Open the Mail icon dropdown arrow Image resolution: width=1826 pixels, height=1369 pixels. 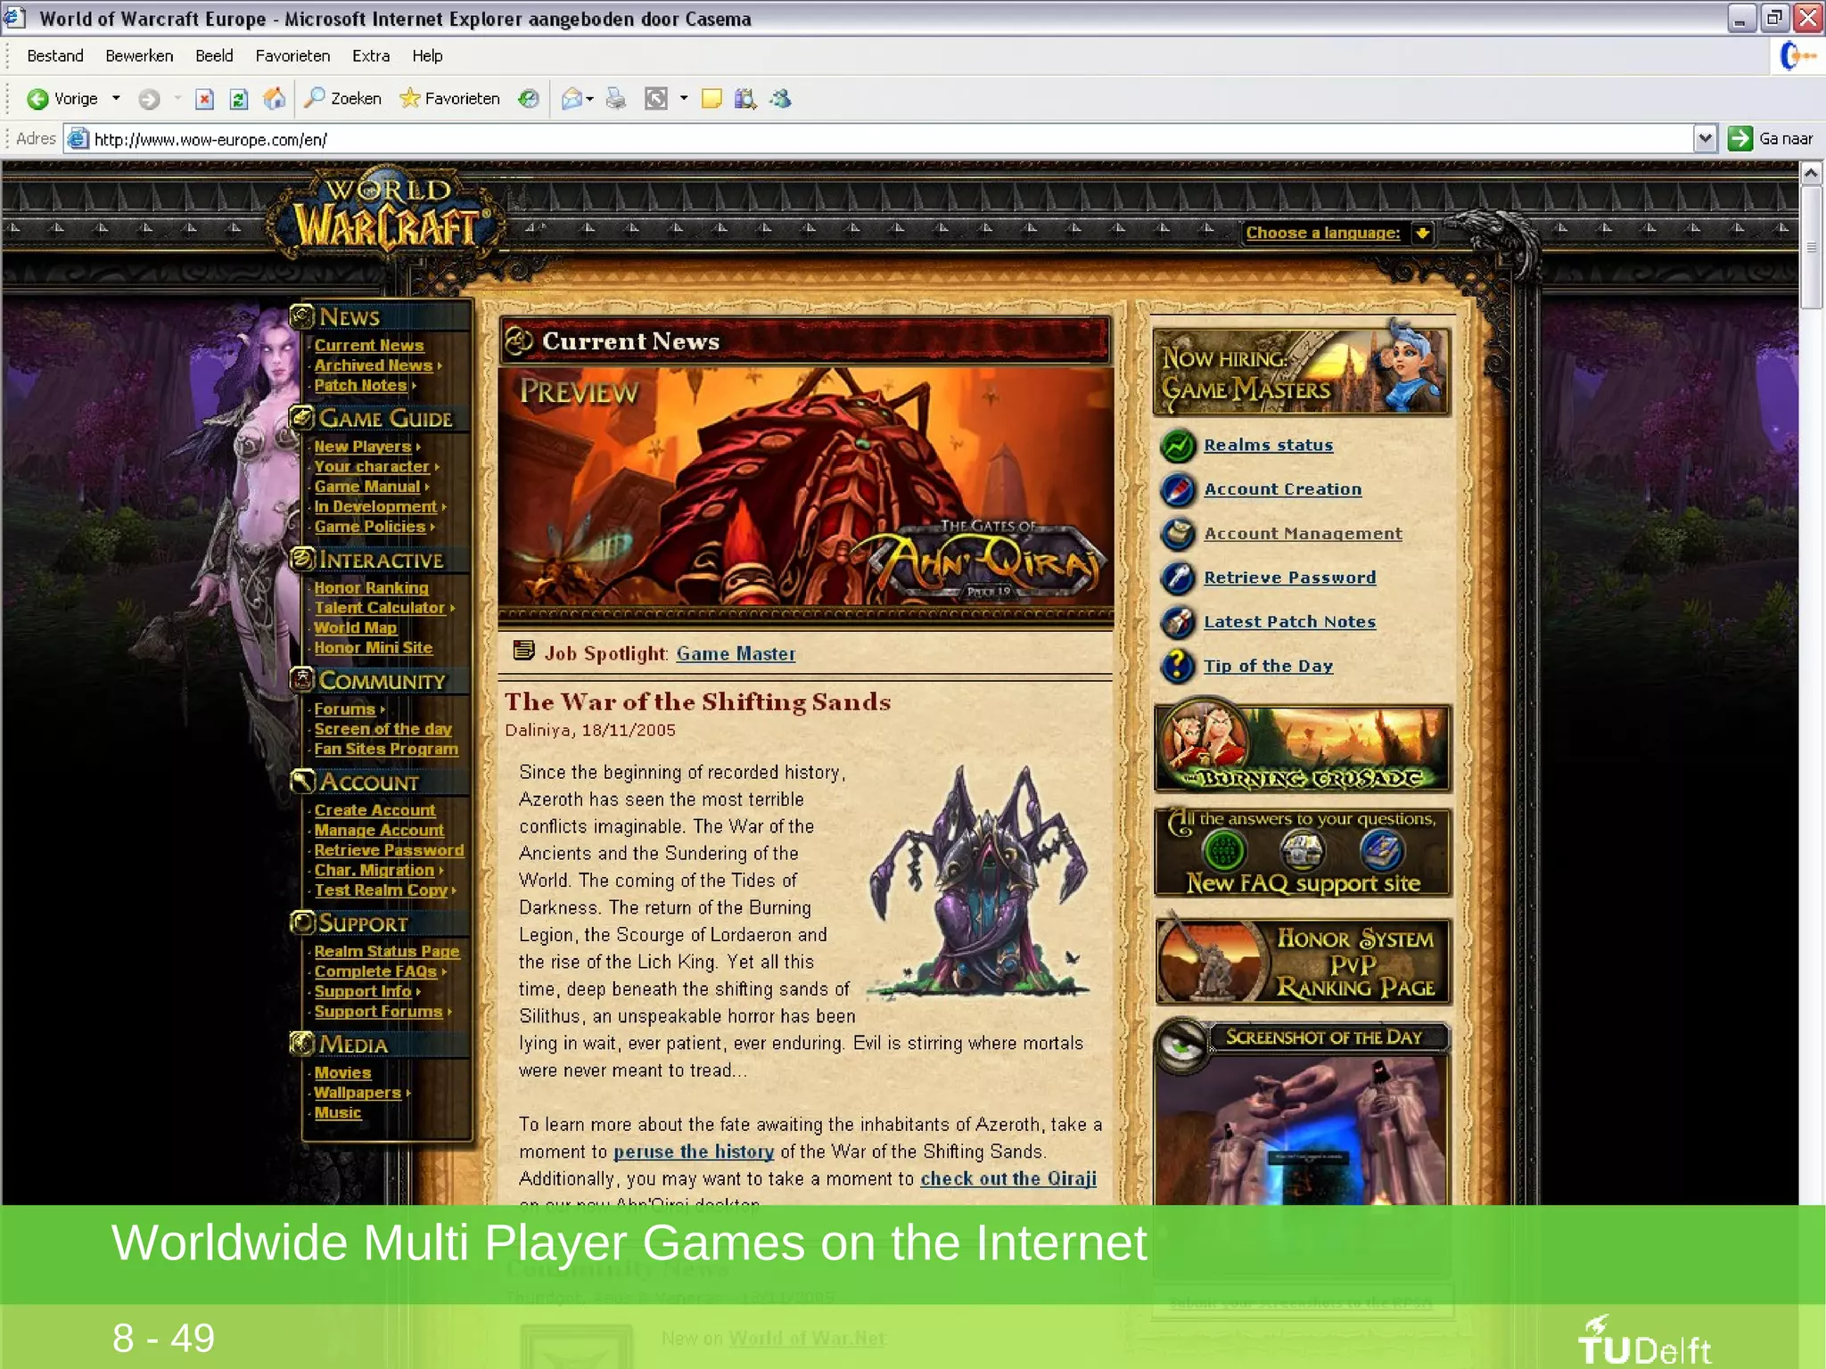[x=589, y=99]
